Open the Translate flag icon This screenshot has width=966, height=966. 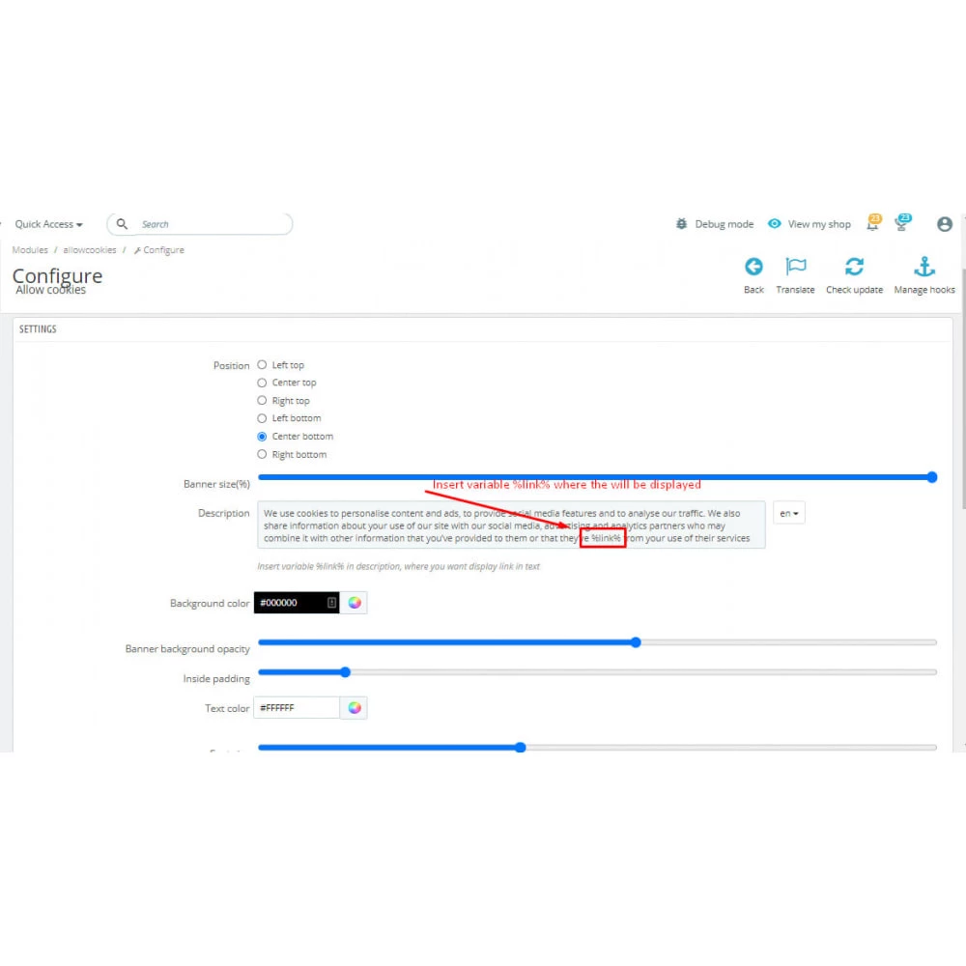tap(795, 267)
